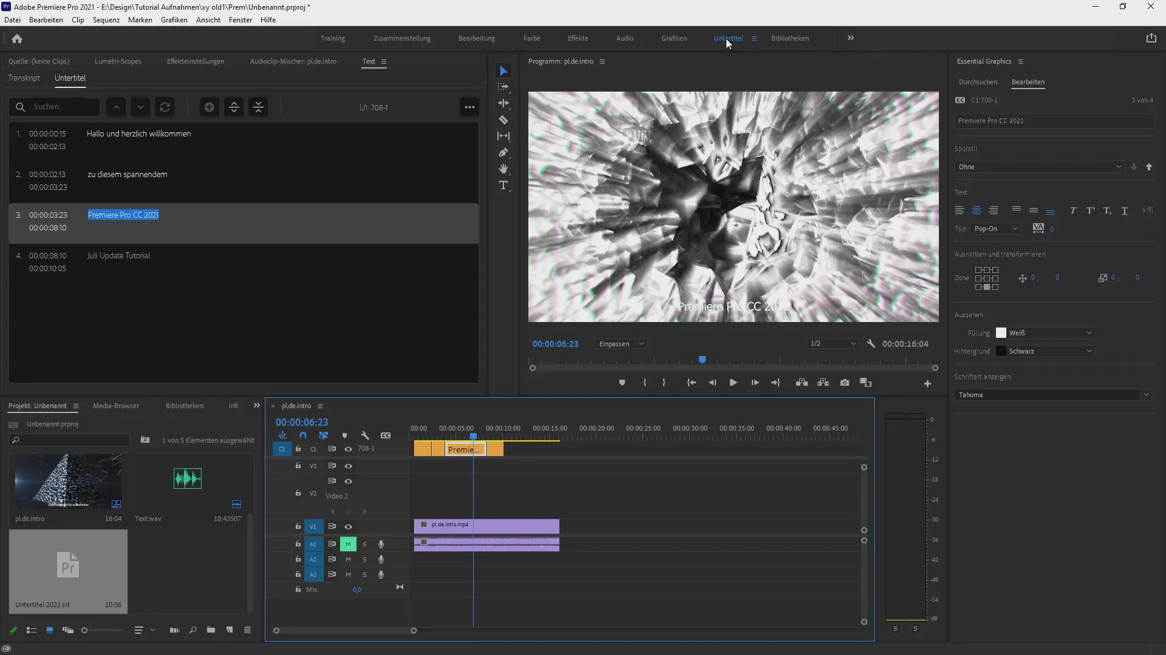Select the Slip tool

coord(503,136)
